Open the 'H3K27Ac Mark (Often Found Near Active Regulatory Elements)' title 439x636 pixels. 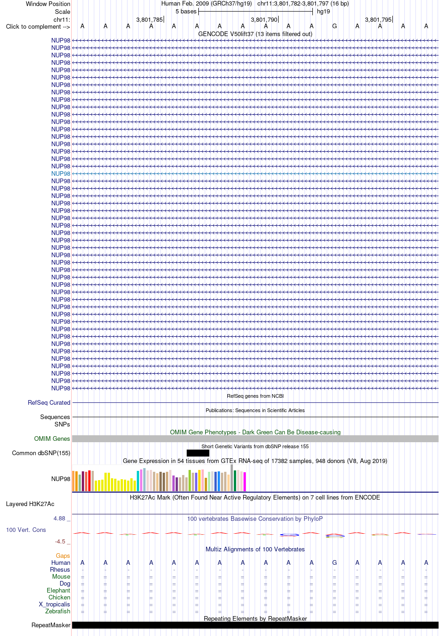pyautogui.click(x=255, y=497)
